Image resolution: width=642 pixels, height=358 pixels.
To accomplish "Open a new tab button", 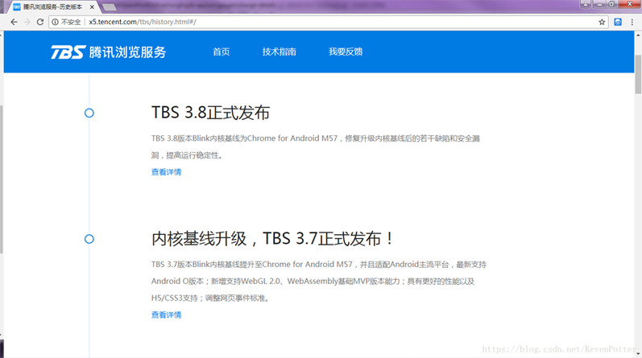I will [x=109, y=7].
